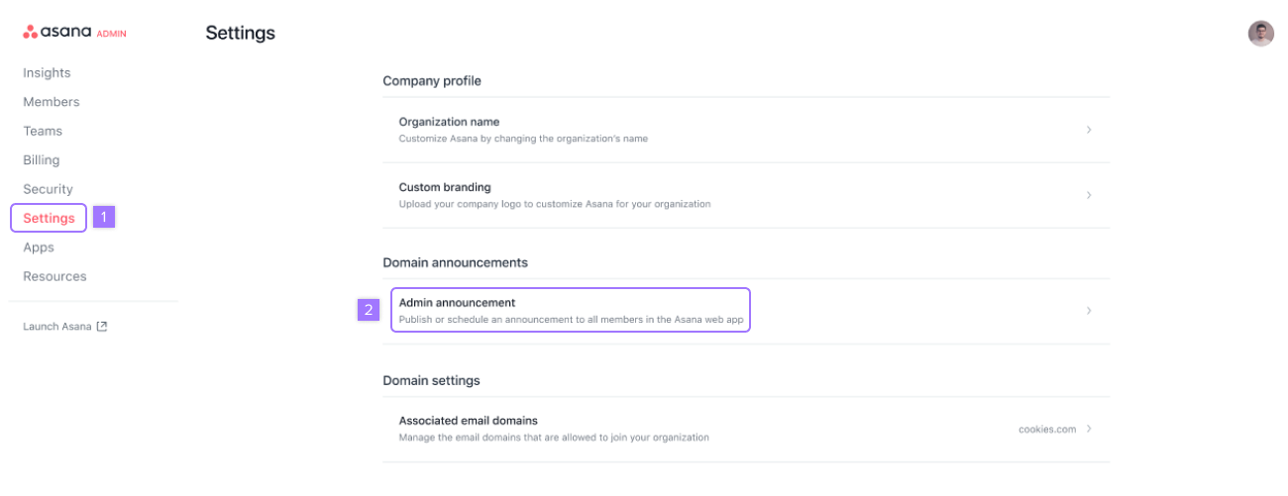Open the Custom branding setting

click(x=445, y=187)
